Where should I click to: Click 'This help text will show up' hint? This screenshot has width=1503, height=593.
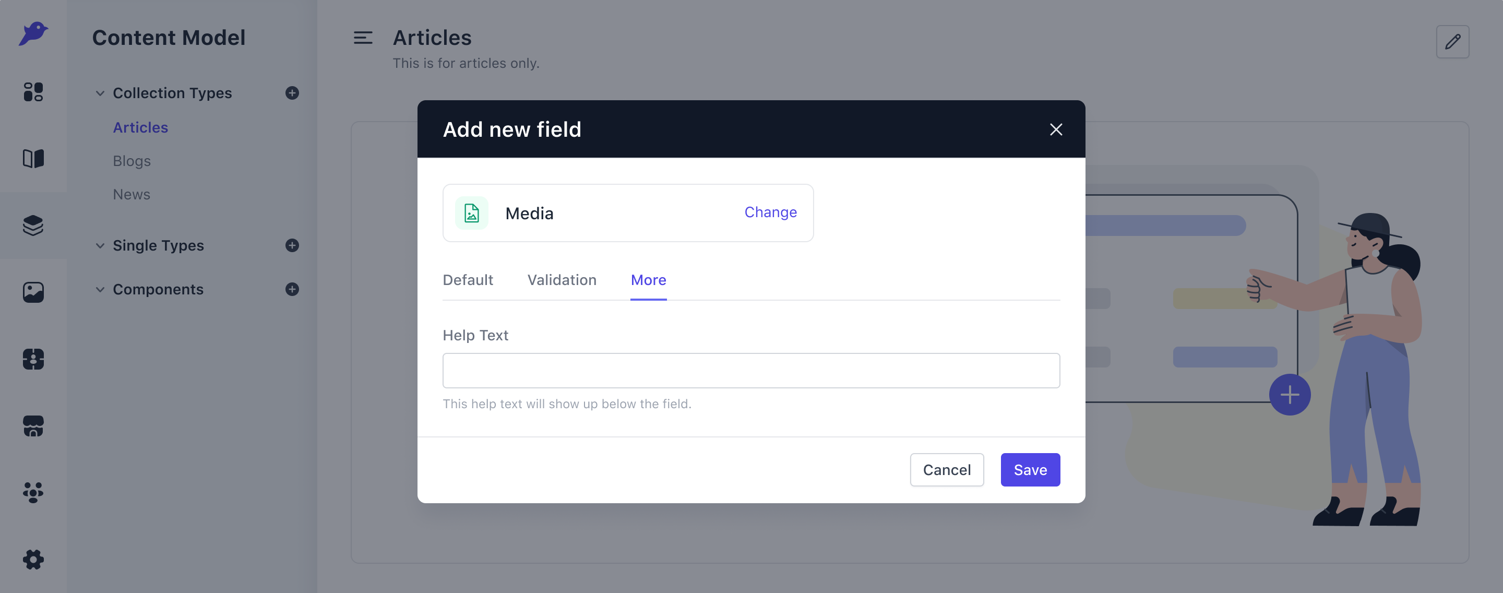(567, 404)
